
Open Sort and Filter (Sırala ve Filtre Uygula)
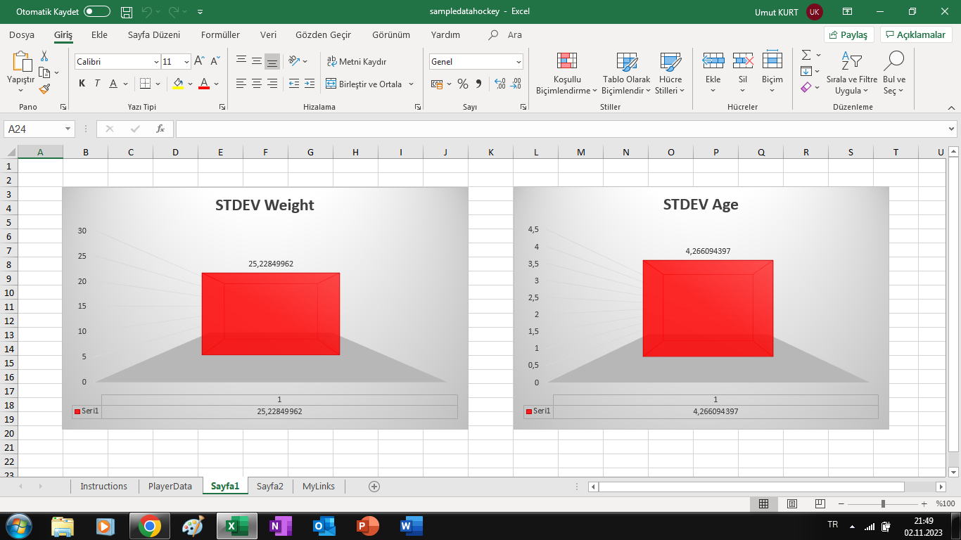(851, 74)
